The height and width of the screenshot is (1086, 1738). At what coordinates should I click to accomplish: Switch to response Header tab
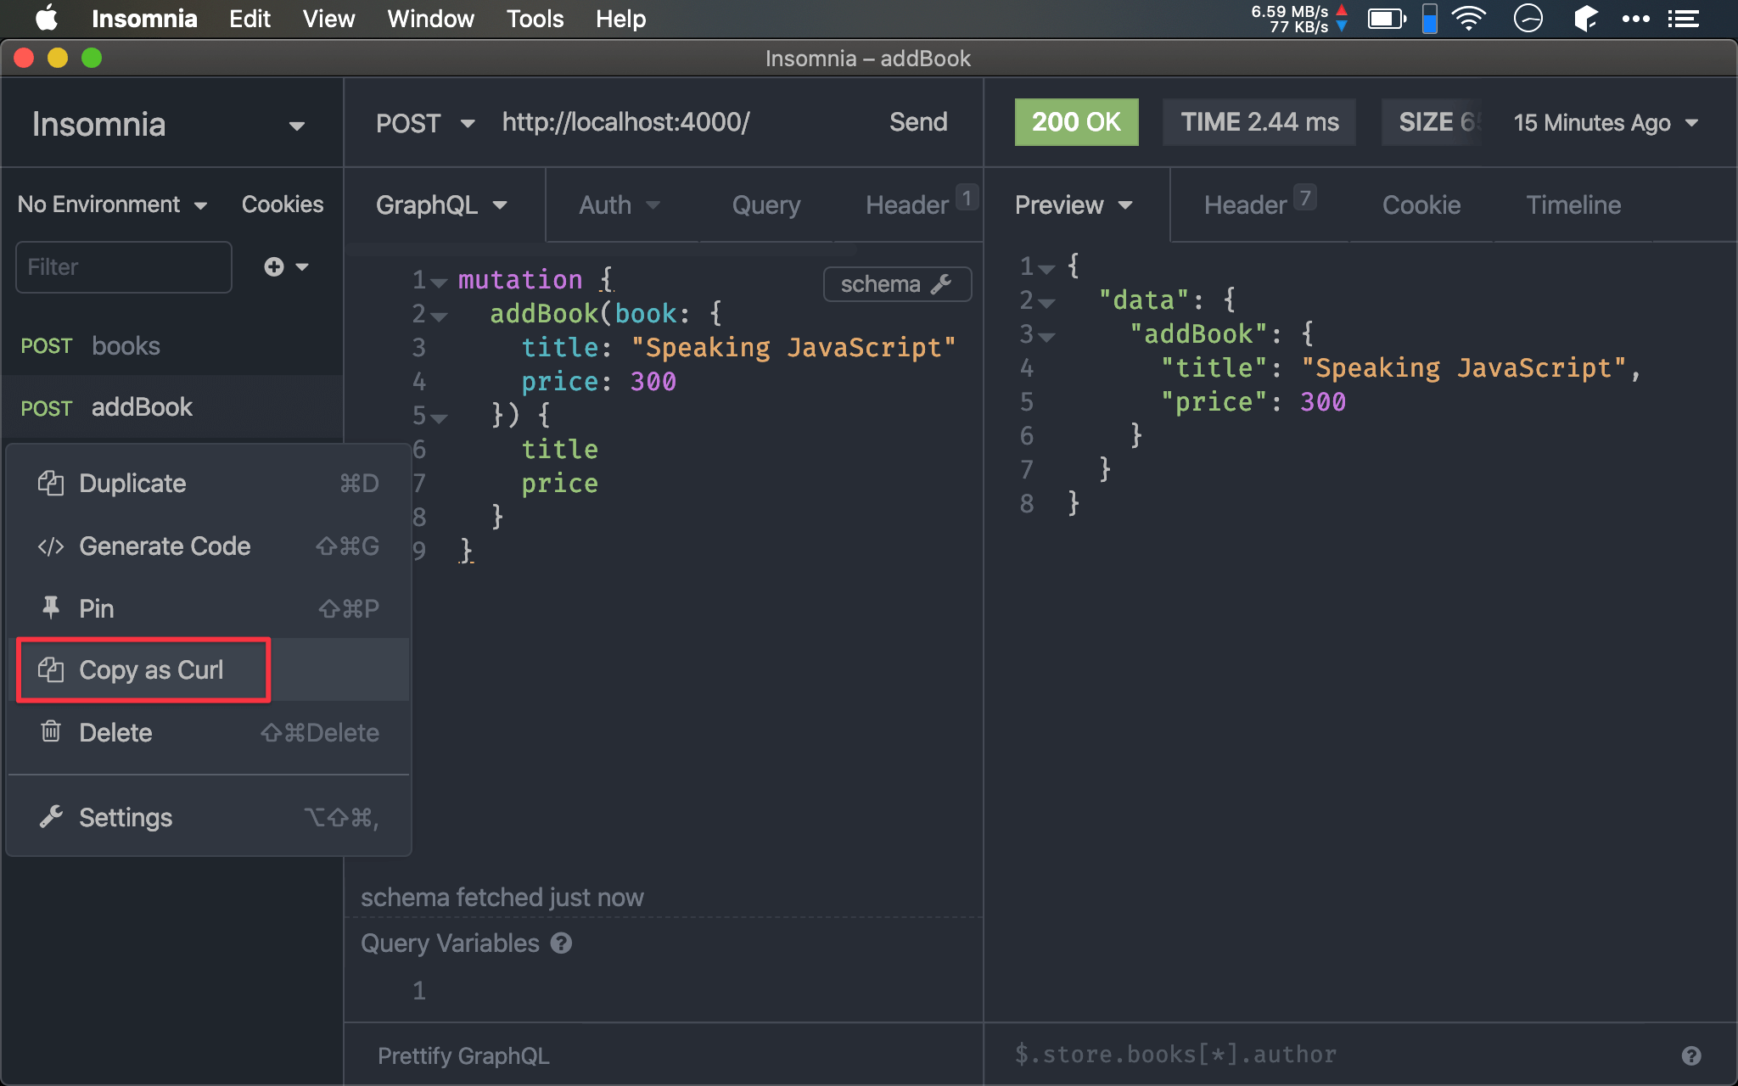pos(1259,204)
